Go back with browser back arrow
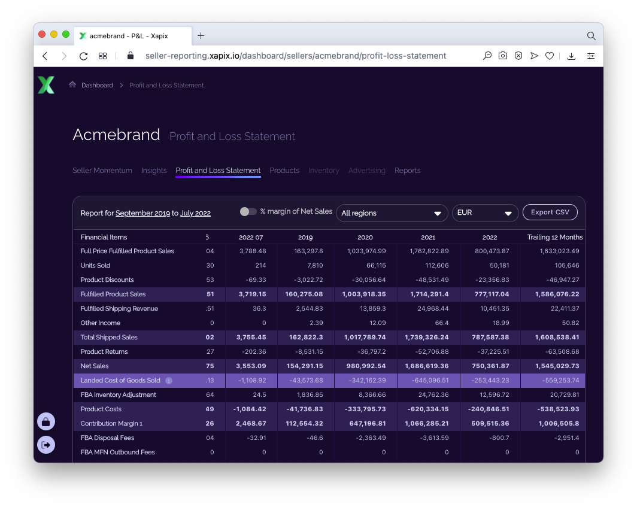Image resolution: width=637 pixels, height=507 pixels. coord(45,56)
